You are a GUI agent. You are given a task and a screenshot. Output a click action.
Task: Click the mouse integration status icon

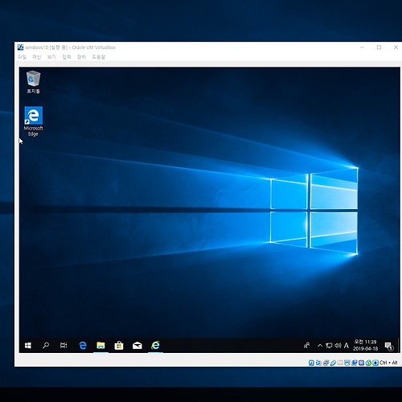point(368,363)
